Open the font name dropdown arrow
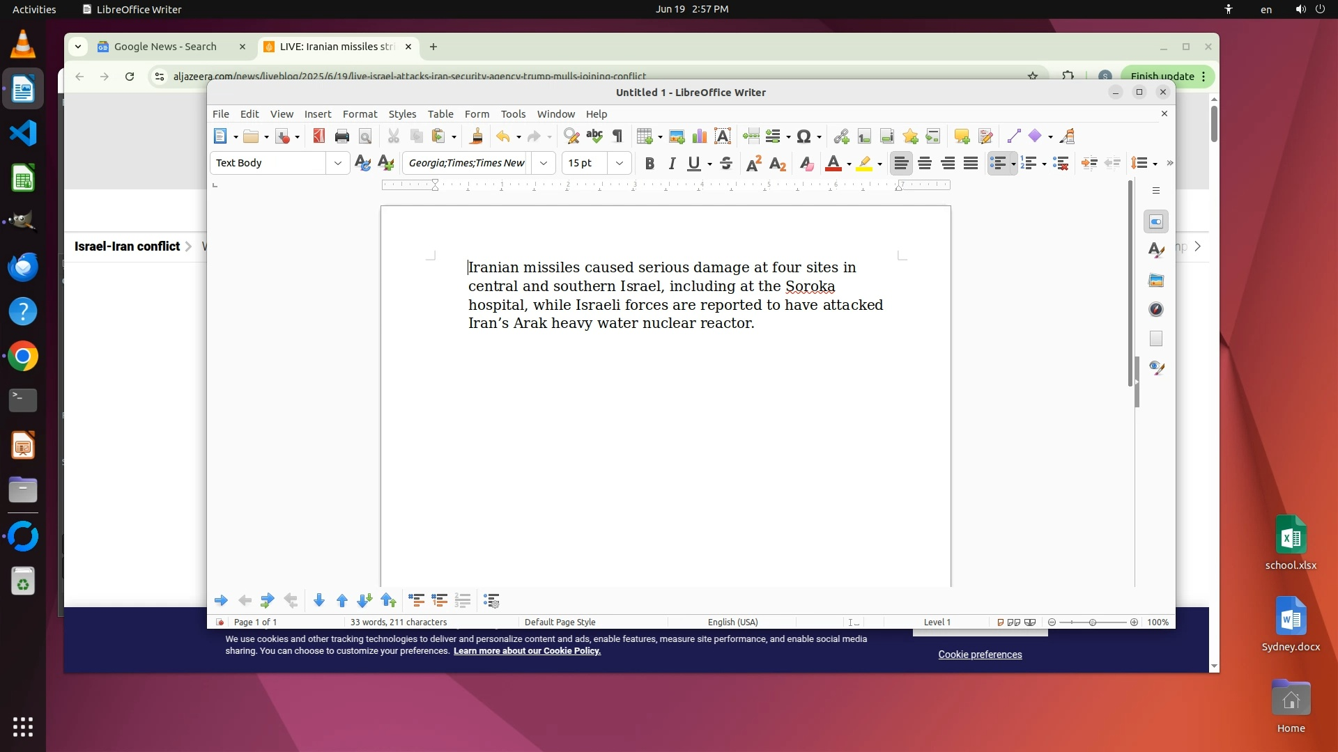The height and width of the screenshot is (752, 1338). tap(544, 164)
